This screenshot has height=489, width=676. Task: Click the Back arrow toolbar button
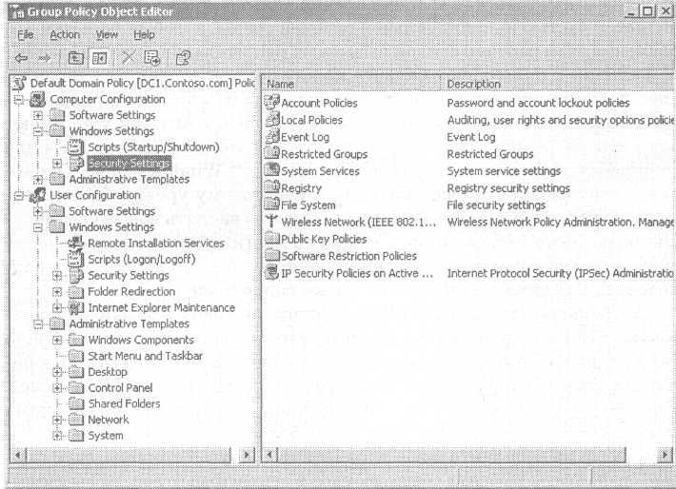coord(21,58)
